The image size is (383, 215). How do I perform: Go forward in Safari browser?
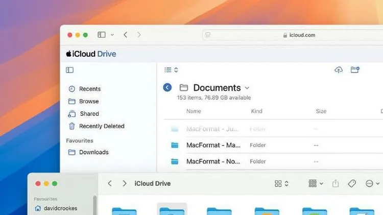pyautogui.click(x=139, y=35)
